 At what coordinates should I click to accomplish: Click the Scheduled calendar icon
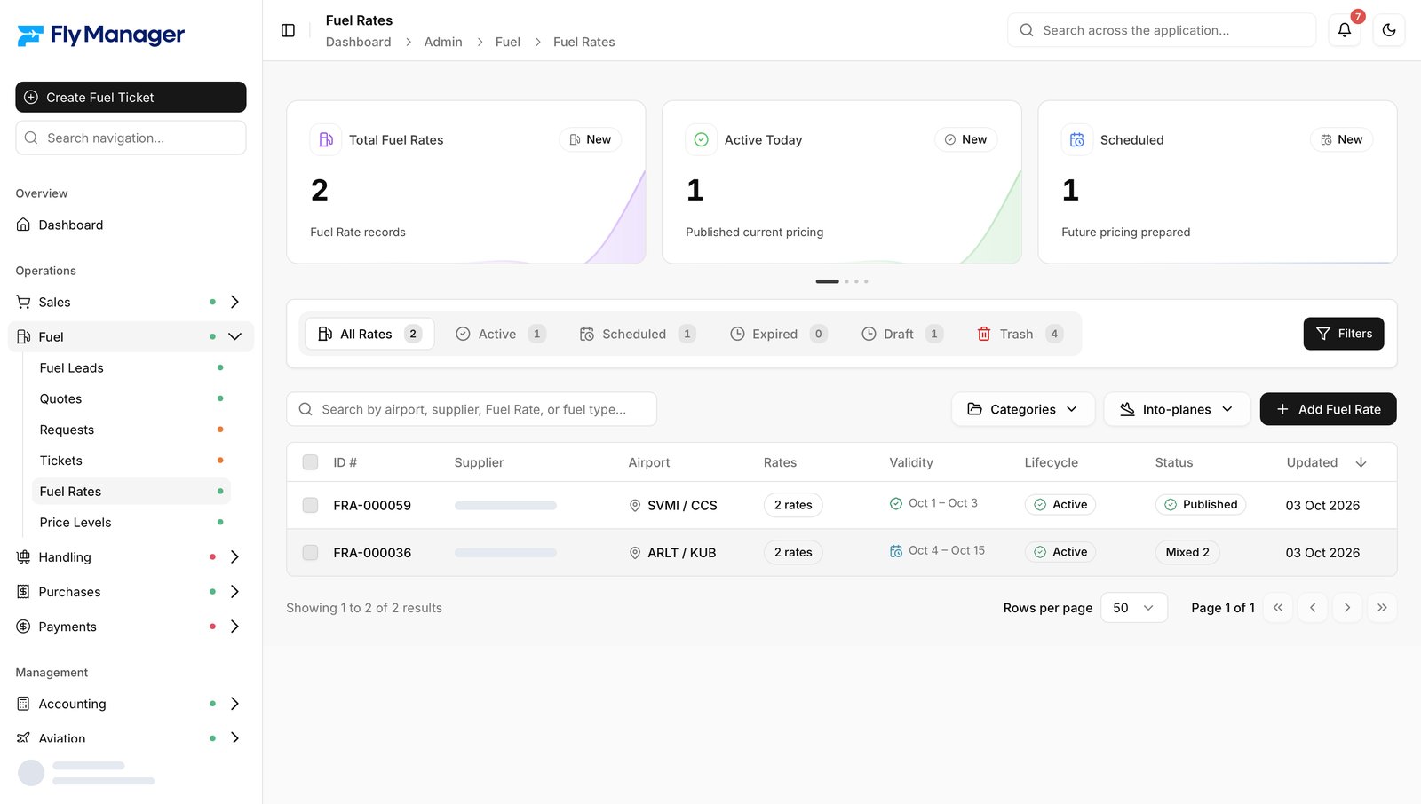click(x=1077, y=139)
